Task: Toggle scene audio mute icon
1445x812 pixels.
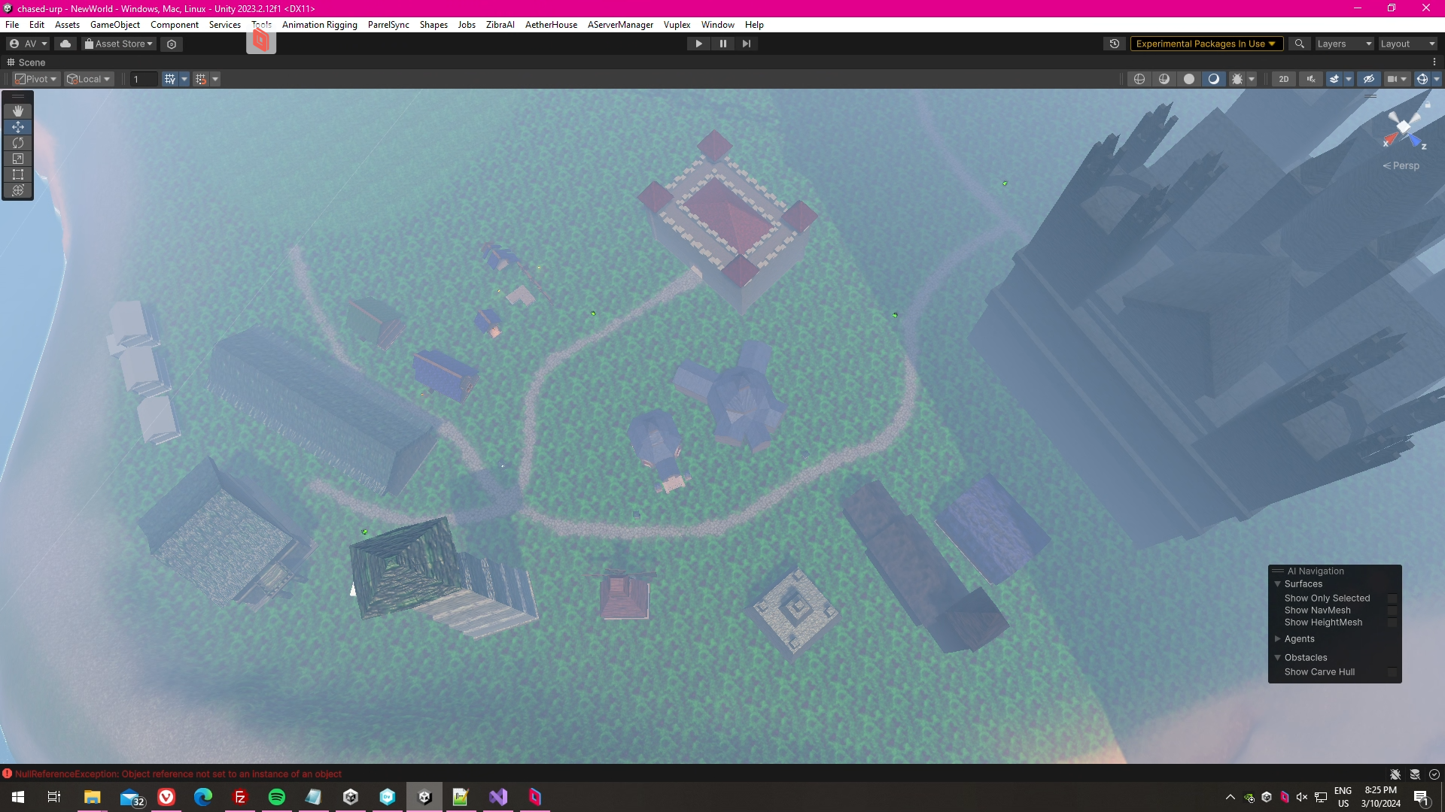Action: coord(1311,79)
